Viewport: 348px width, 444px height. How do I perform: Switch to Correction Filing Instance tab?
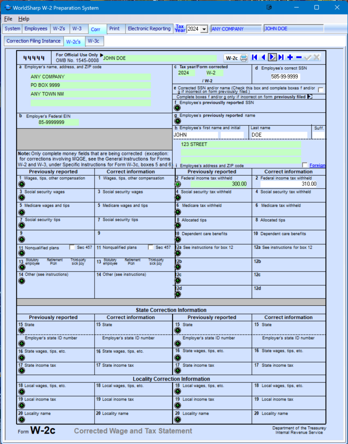tap(33, 41)
